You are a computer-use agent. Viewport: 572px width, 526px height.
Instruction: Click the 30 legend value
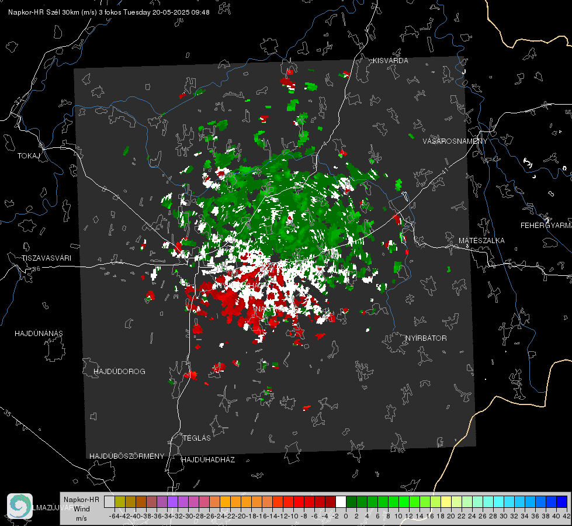point(504,516)
